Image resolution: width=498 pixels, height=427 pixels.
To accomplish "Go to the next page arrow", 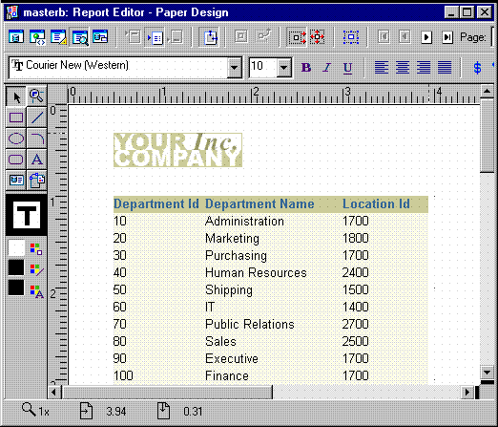I will (x=426, y=37).
